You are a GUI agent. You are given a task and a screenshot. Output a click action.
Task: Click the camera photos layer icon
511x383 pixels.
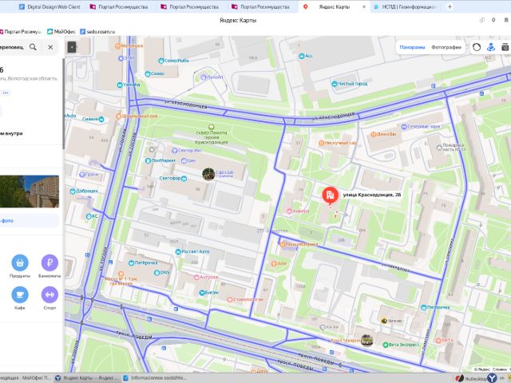(505, 47)
